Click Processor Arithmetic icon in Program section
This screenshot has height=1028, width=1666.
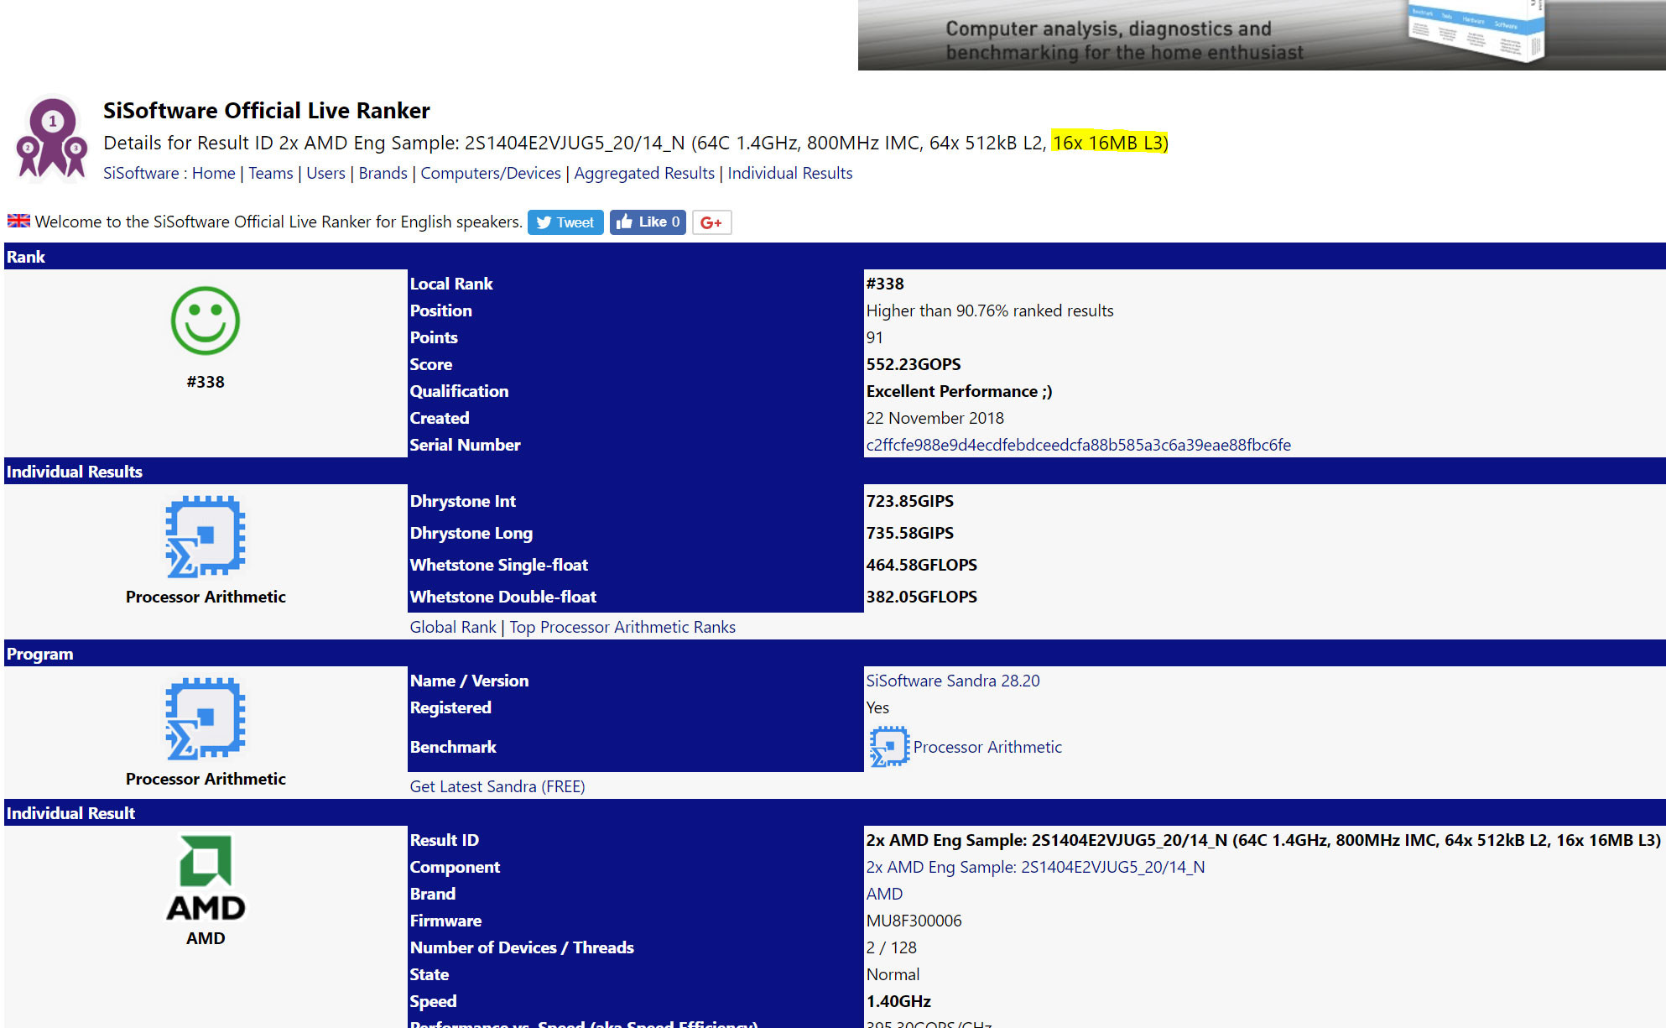click(x=206, y=718)
